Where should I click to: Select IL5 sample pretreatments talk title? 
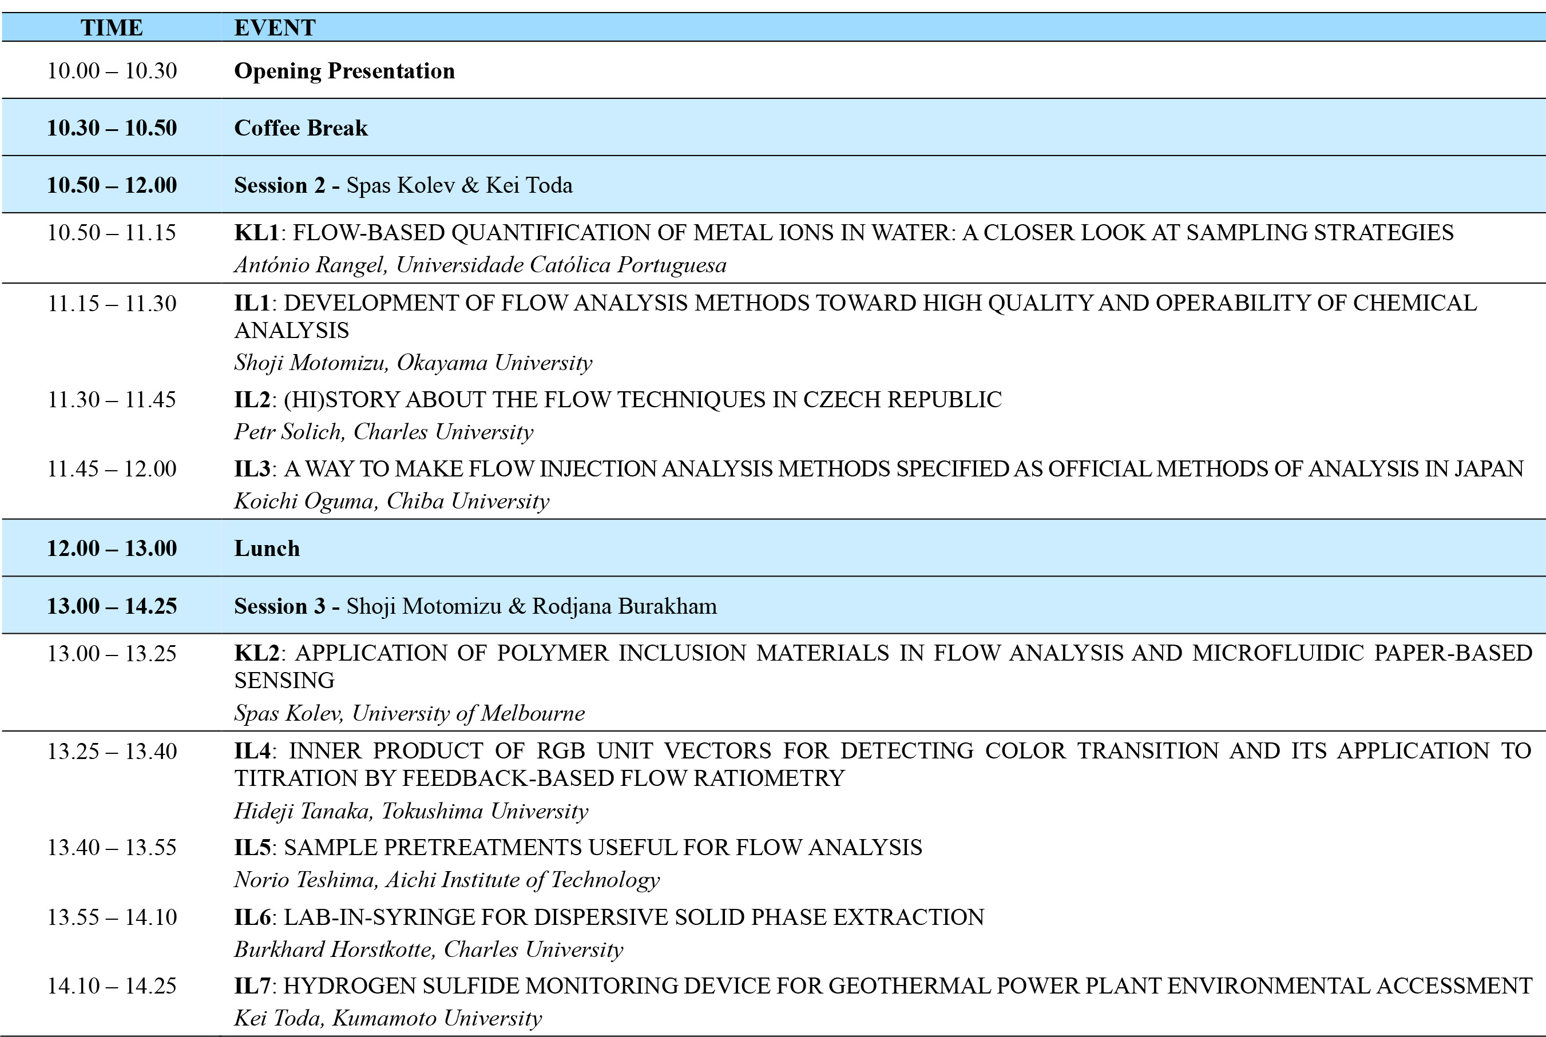pos(577,848)
